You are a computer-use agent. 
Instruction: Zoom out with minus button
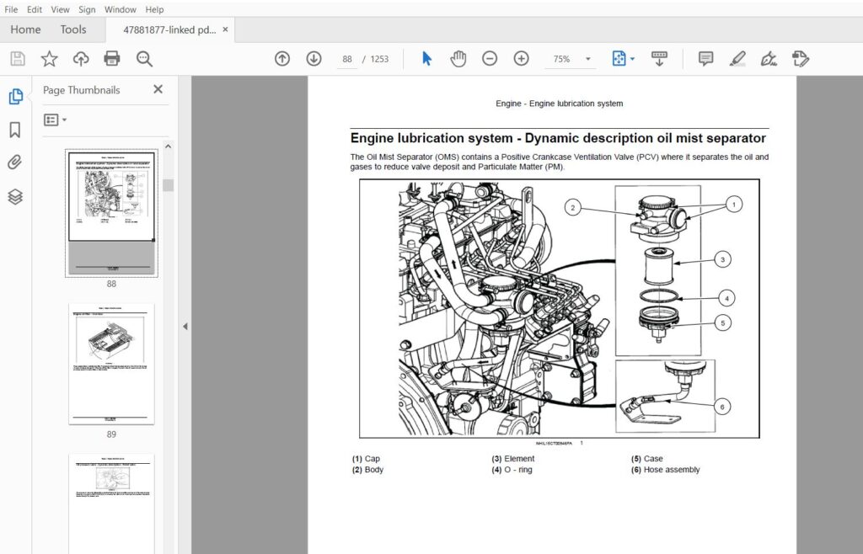(x=490, y=59)
